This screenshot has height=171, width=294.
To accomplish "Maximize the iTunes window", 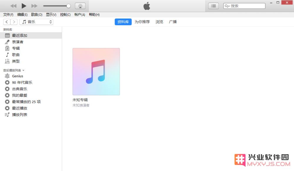I will (278, 3).
